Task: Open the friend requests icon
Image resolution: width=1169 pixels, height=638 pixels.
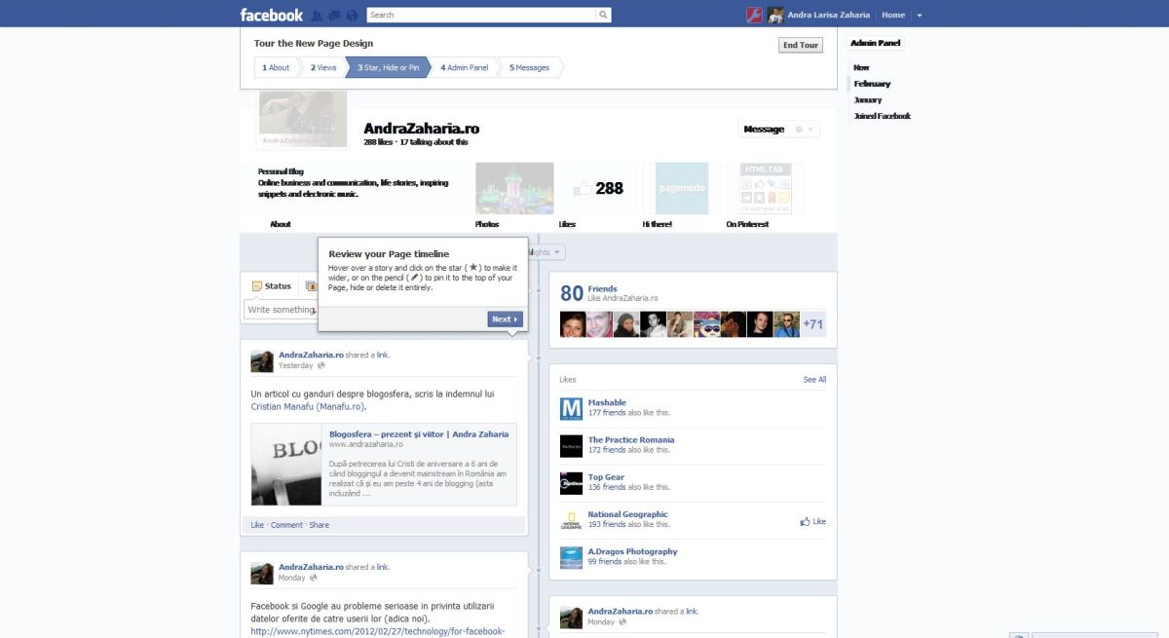Action: pos(317,16)
